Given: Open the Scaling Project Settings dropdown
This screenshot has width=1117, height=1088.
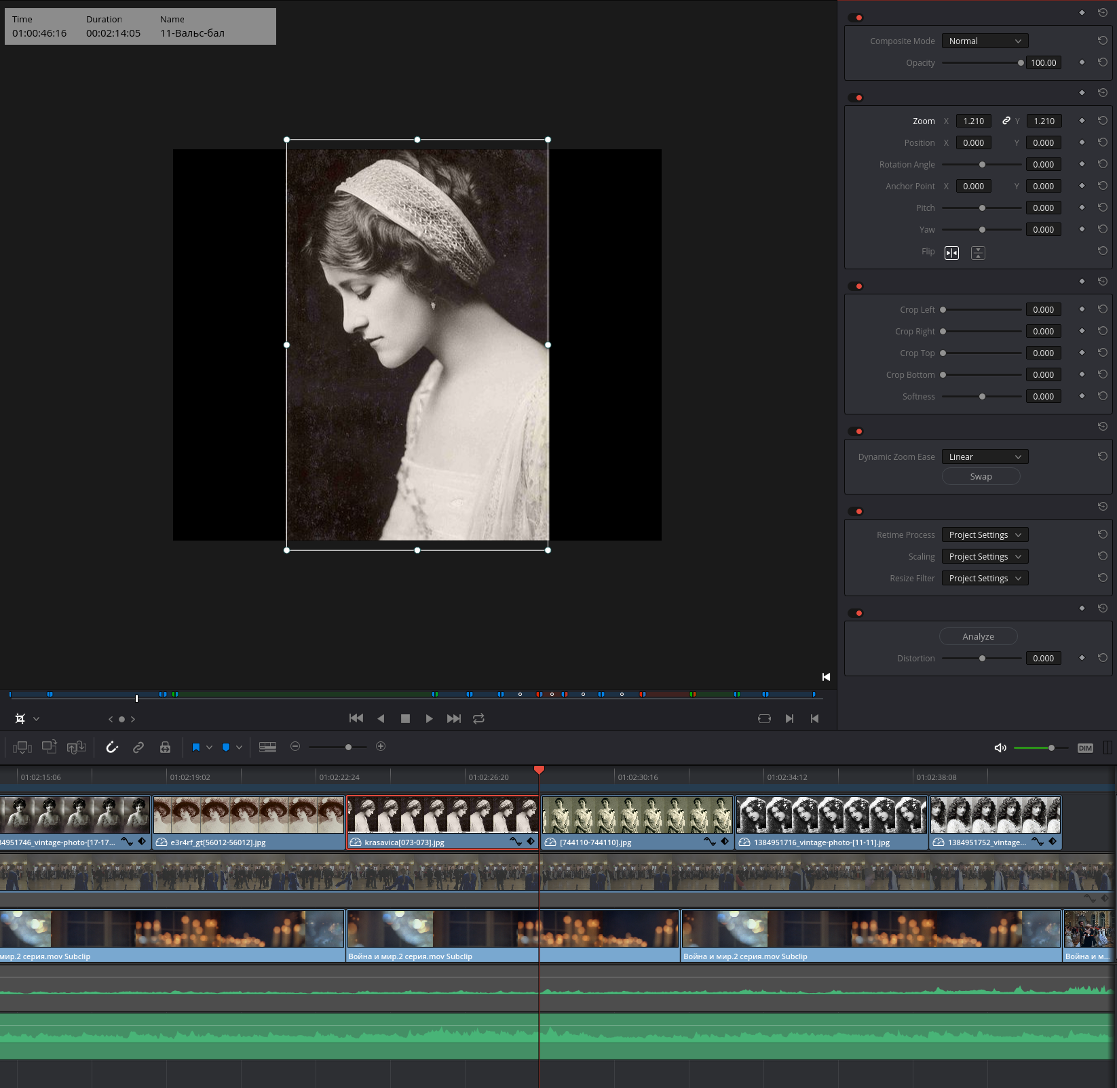Looking at the screenshot, I should pyautogui.click(x=985, y=556).
